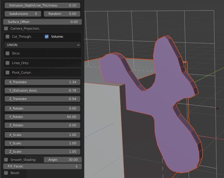Select the Random value field
Image resolution: width=224 pixels, height=178 pixels.
click(x=62, y=14)
